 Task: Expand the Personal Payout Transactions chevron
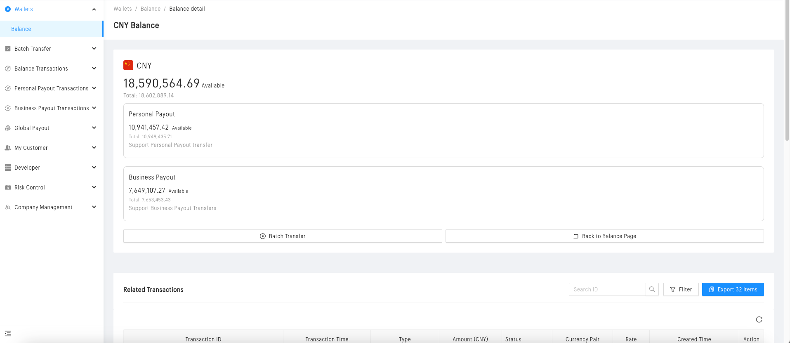[94, 88]
